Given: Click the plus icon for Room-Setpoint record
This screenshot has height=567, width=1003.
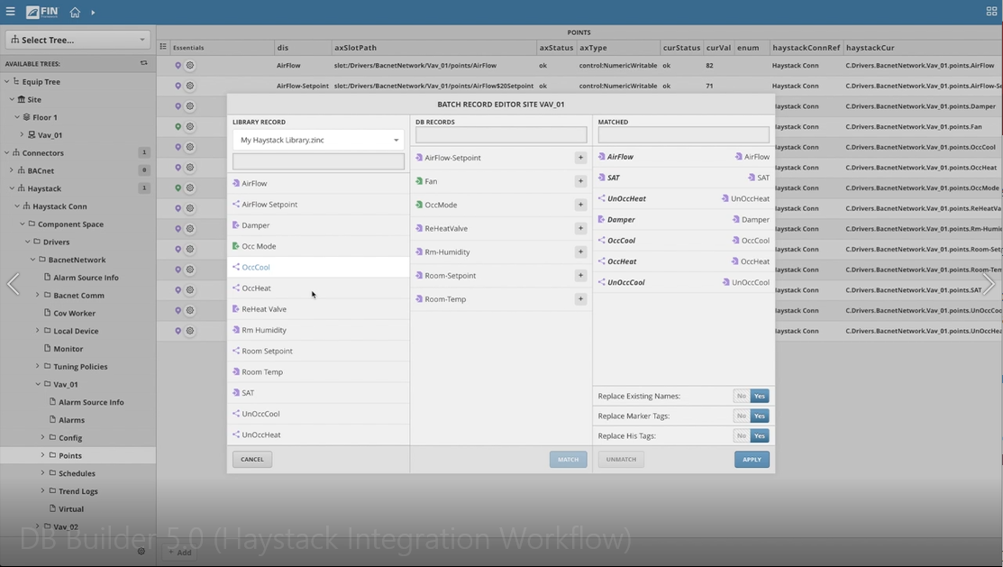Looking at the screenshot, I should coord(581,275).
